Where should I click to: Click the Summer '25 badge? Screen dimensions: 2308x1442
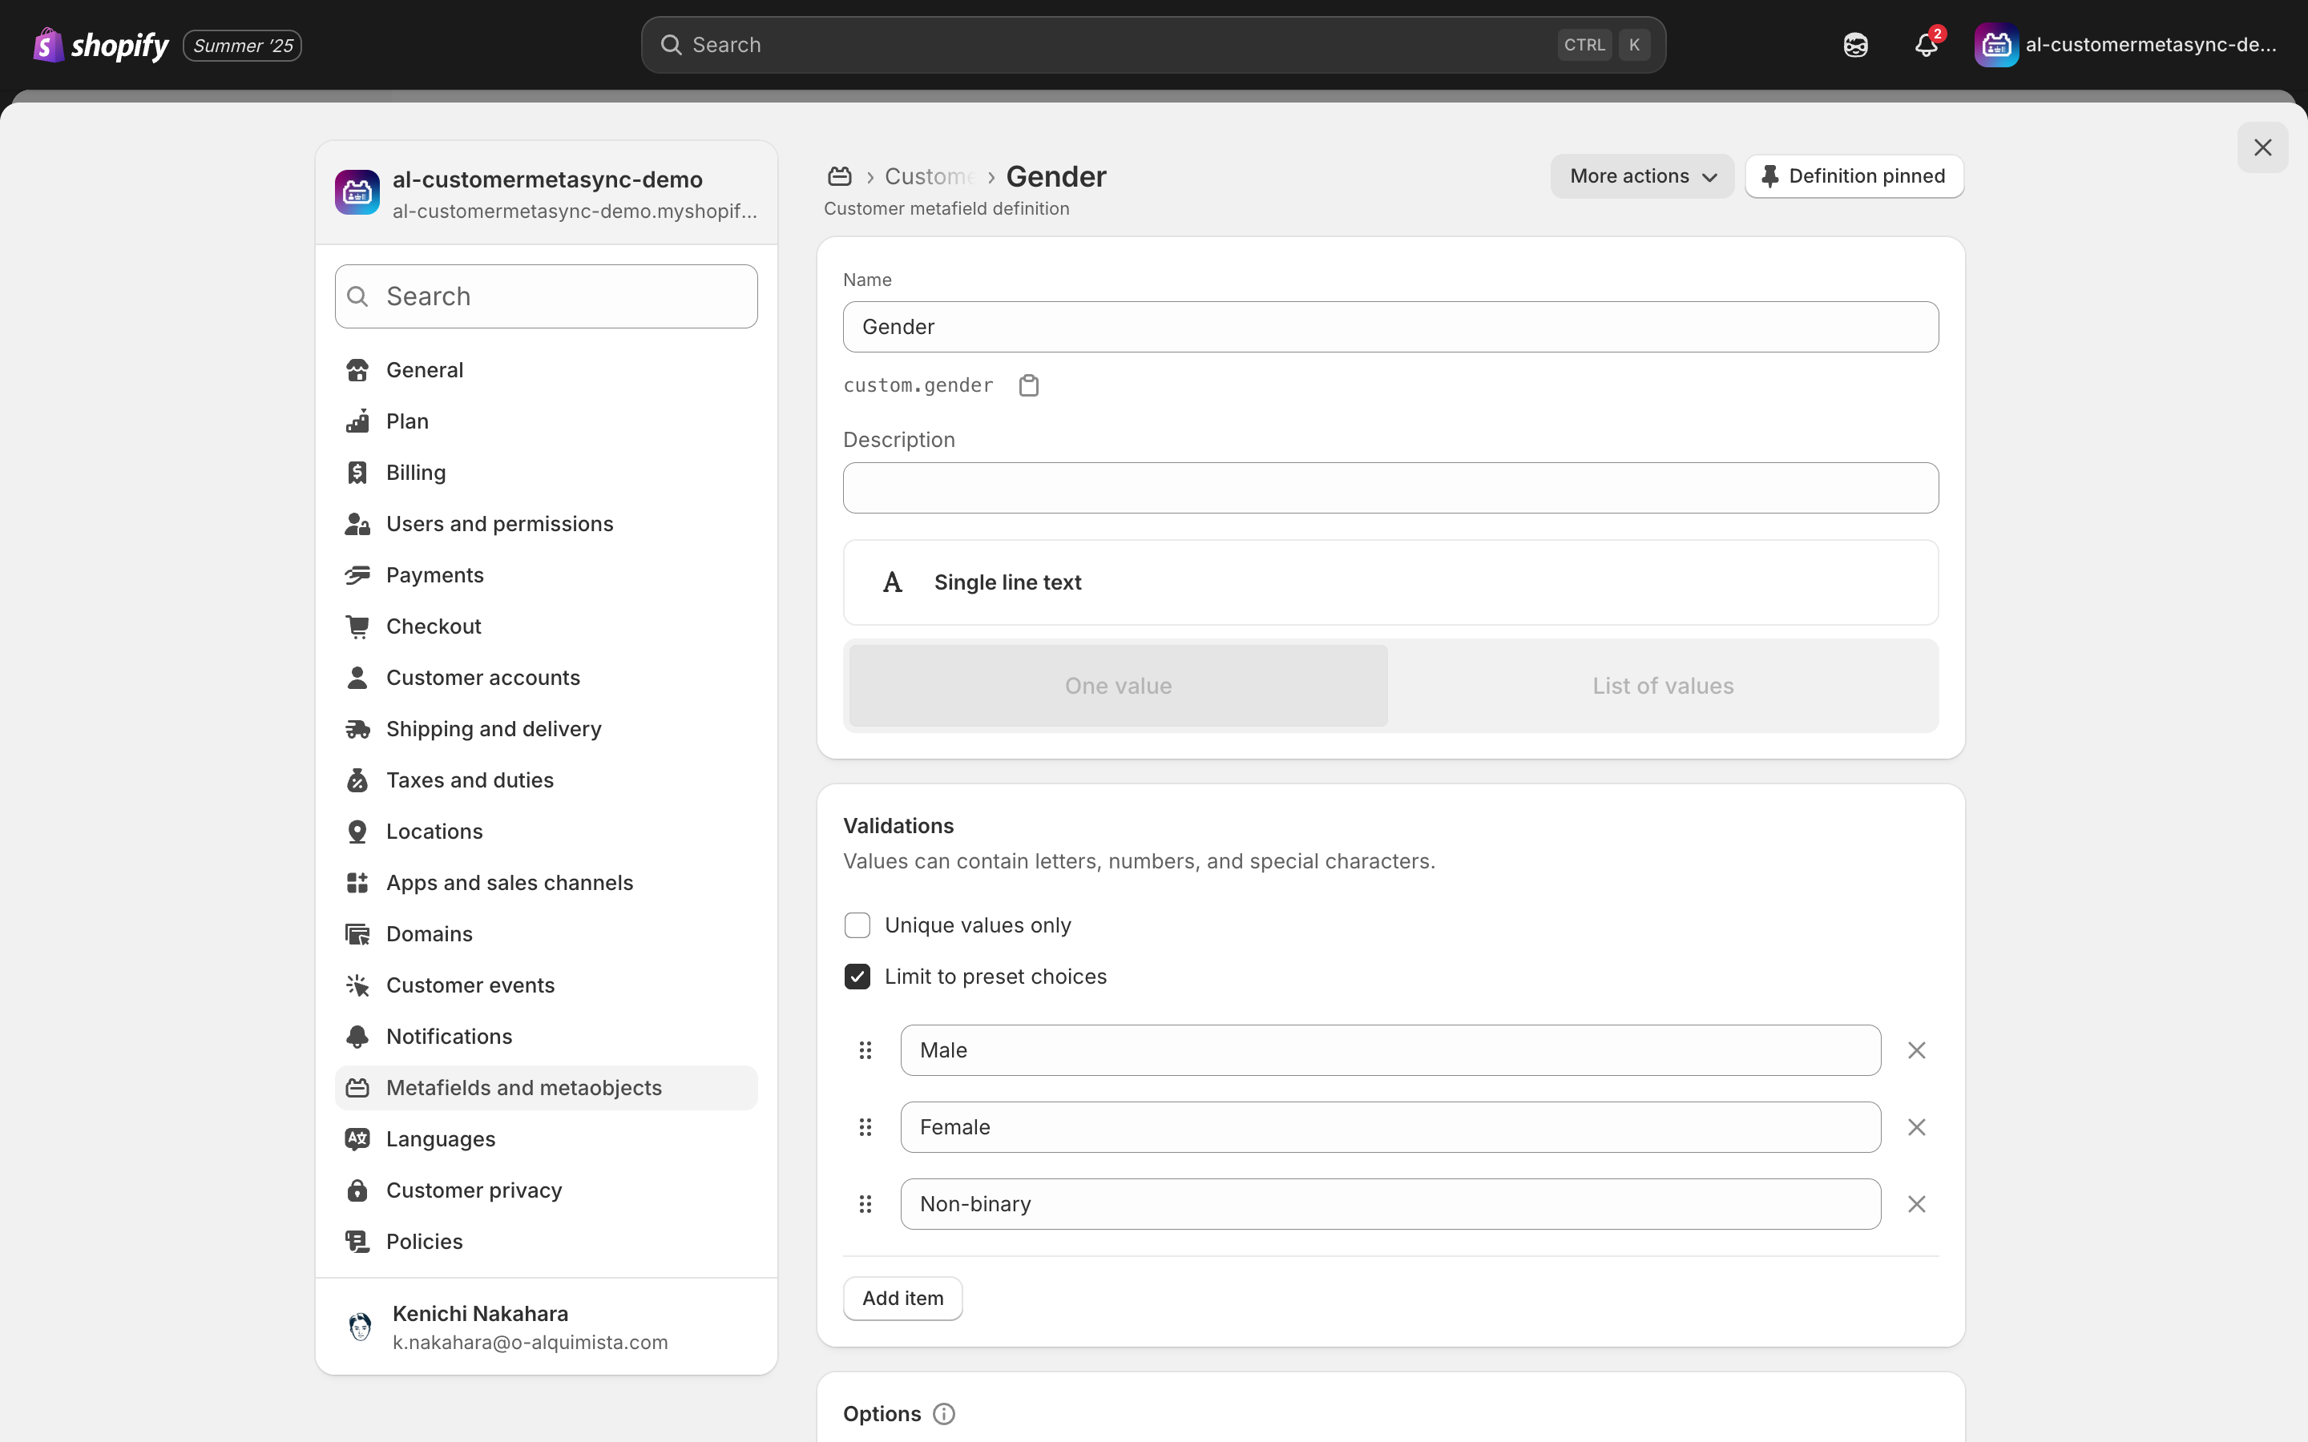click(242, 46)
